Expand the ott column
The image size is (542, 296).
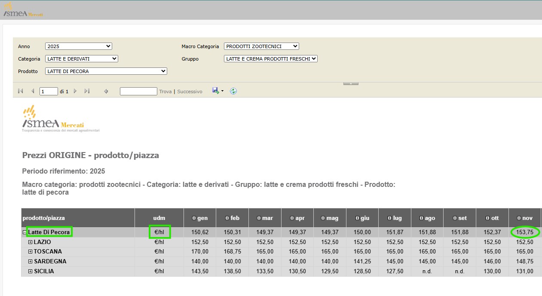pos(487,218)
